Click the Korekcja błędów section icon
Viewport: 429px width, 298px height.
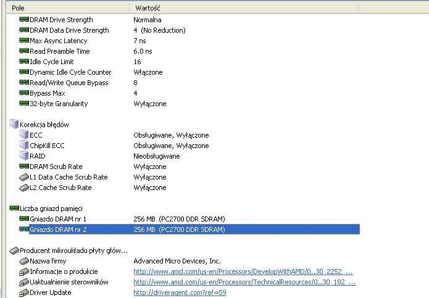tap(14, 124)
